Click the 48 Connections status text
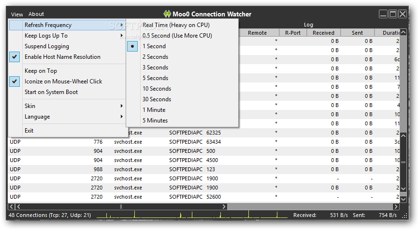Screen dimensions: 419x230 [x=50, y=215]
